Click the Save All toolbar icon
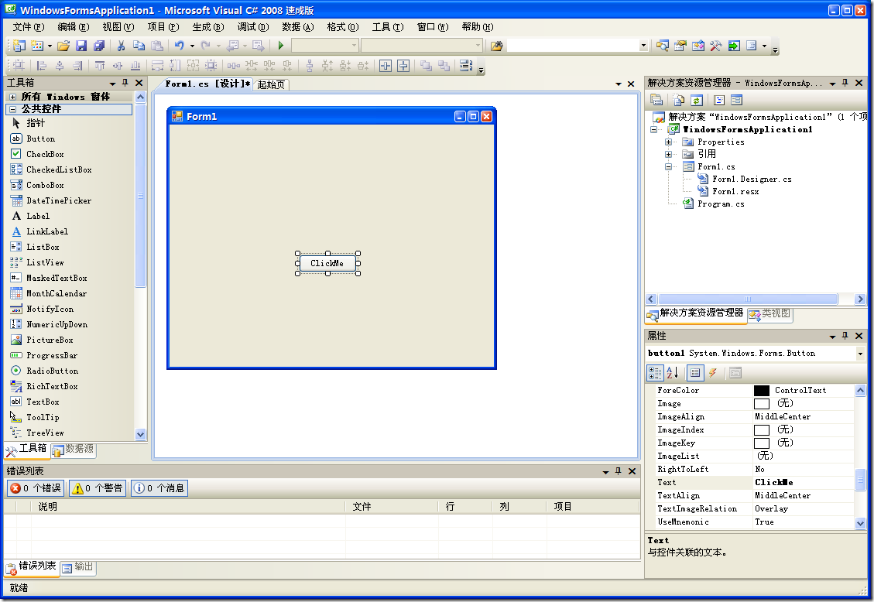This screenshot has width=874, height=602. pos(98,46)
